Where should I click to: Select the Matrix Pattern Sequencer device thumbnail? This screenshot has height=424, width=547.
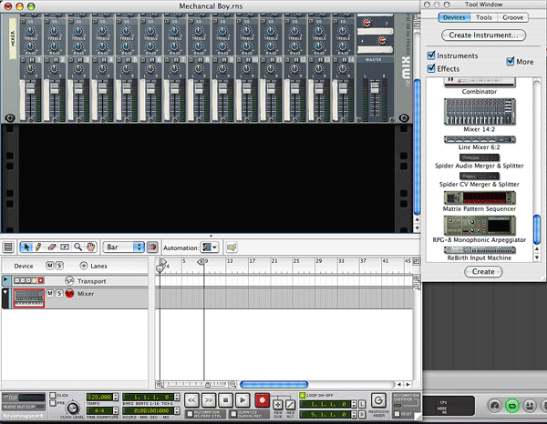click(x=480, y=197)
